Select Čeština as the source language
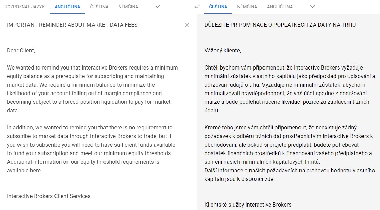The image size is (380, 210). 99,6
